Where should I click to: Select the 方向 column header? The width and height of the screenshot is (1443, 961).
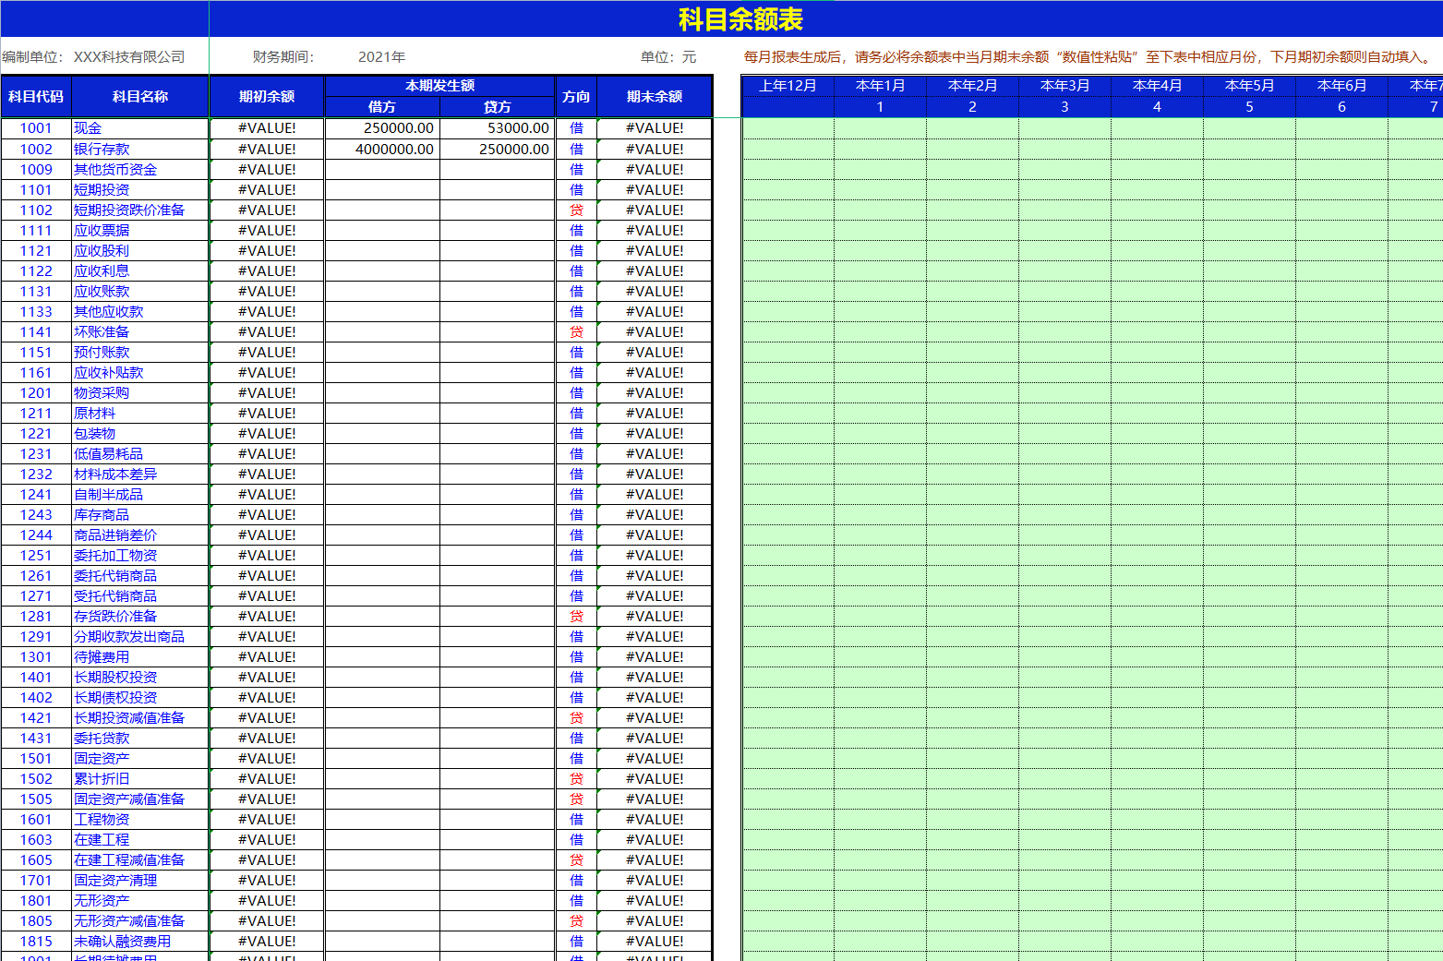[576, 96]
